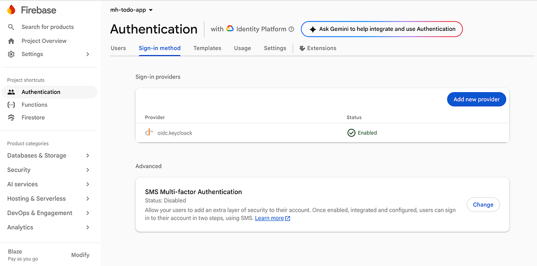This screenshot has width=537, height=266.
Task: Click the Status: Disabled text
Action: (165, 201)
